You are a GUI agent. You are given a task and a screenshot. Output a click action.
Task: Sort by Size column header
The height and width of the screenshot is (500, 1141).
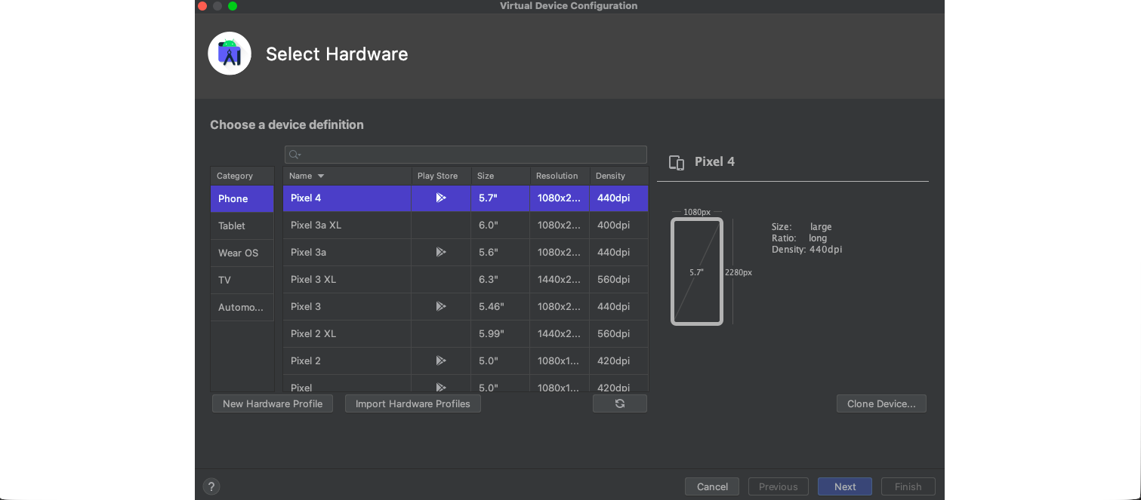pos(501,176)
